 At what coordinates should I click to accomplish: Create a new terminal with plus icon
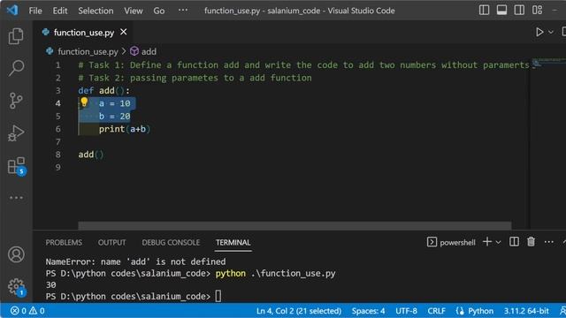487,241
